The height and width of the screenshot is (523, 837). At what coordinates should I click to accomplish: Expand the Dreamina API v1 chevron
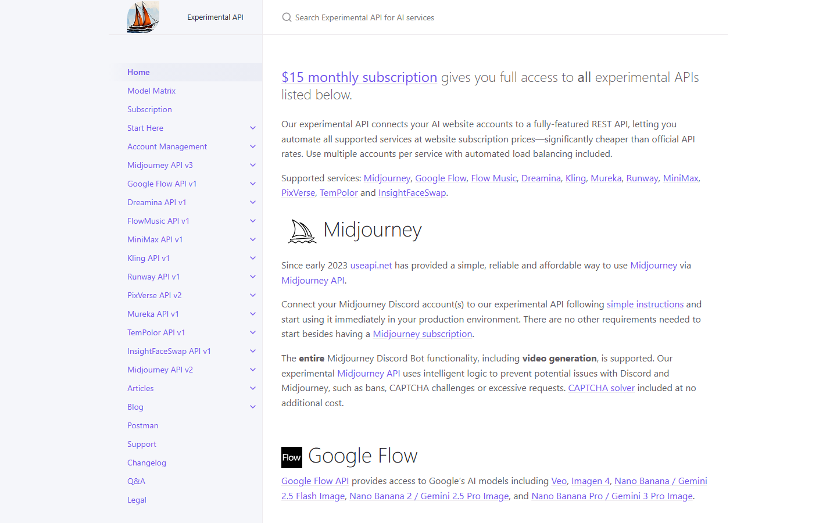[x=253, y=202]
